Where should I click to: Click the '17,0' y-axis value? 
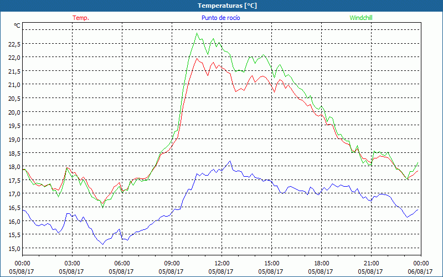coord(14,194)
